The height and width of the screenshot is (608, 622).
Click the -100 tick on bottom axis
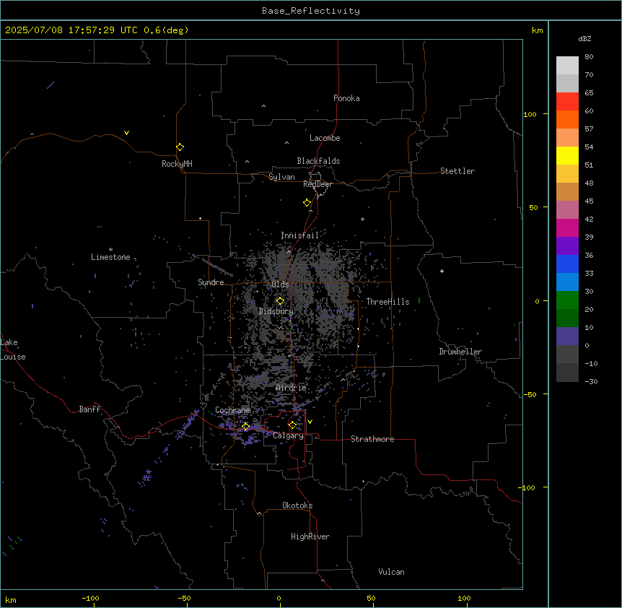click(x=90, y=598)
